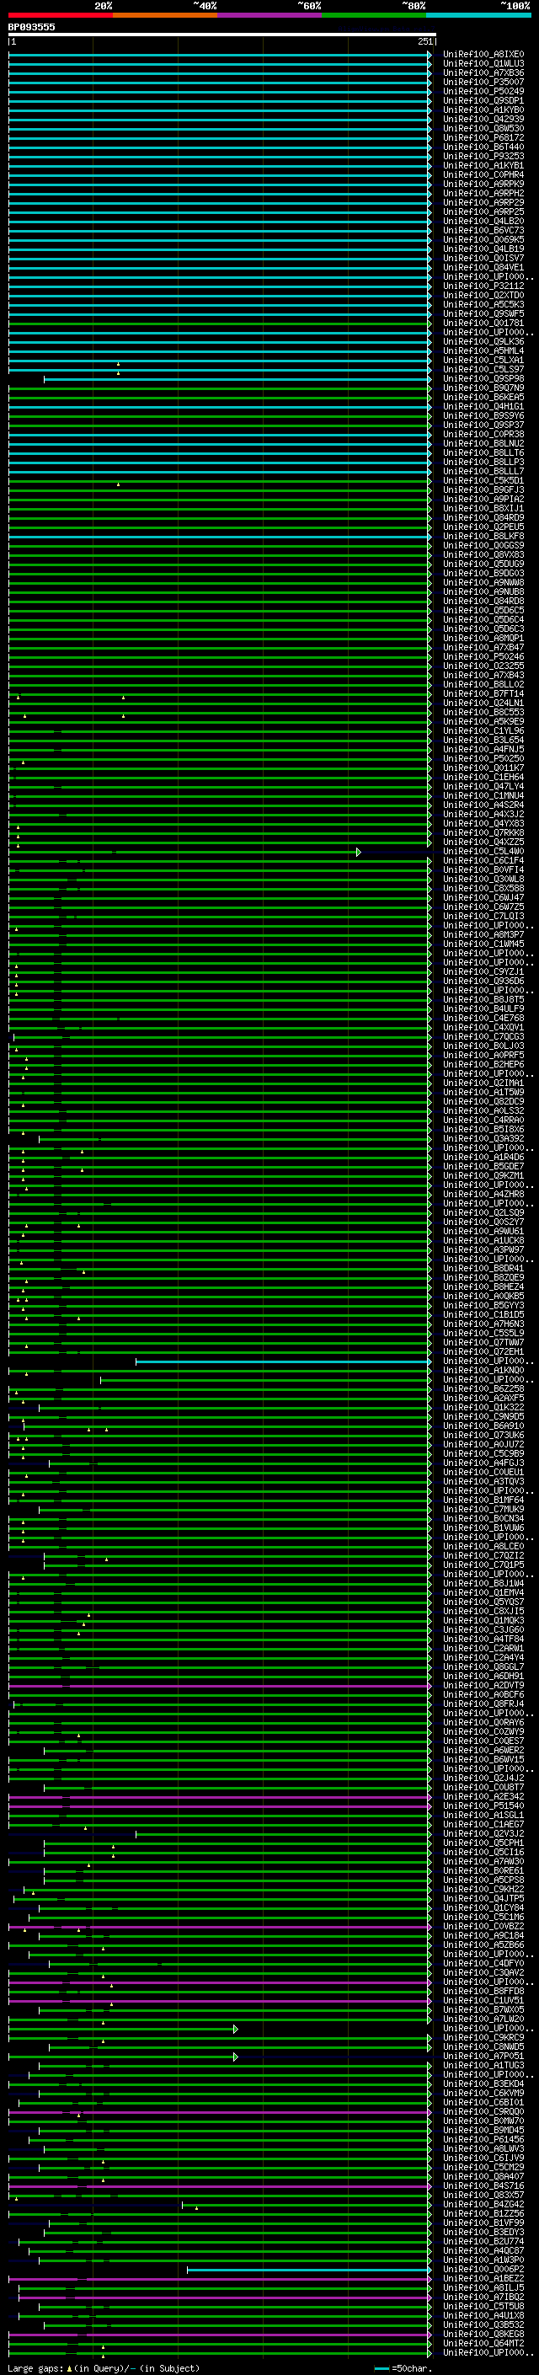The image size is (539, 2375).
Task: Select the hit label UniRef100_A1BEZ2
Action: (483, 2278)
